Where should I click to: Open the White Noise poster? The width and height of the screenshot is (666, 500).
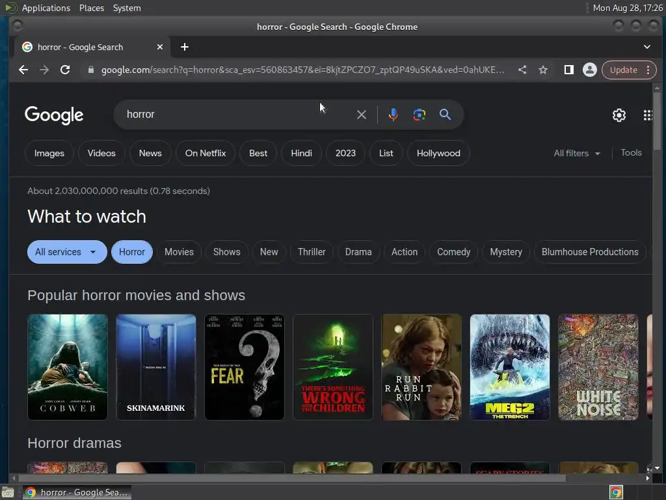point(598,367)
